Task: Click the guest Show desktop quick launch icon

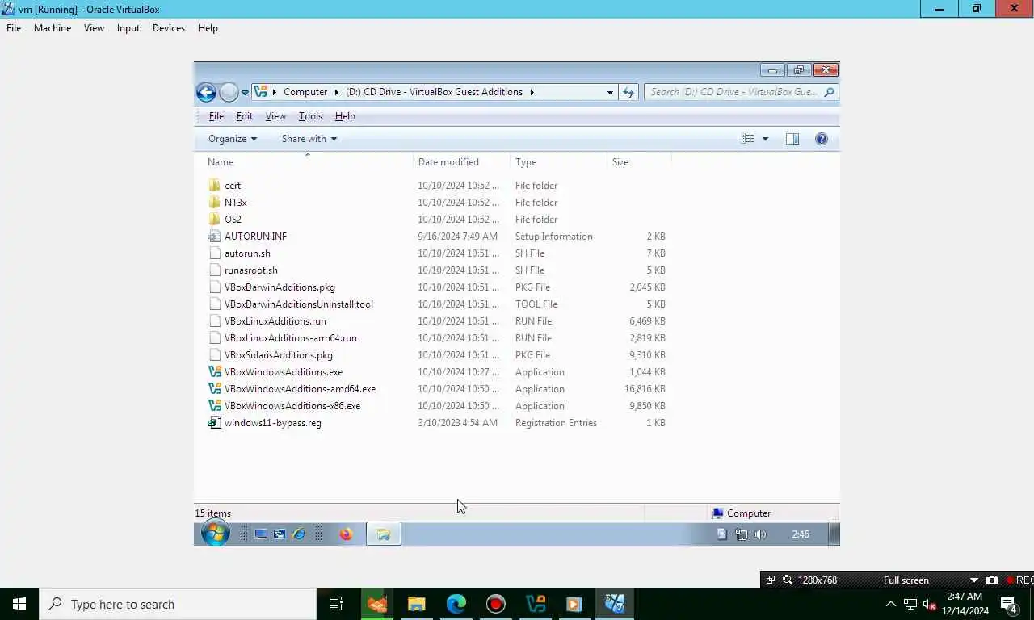Action: [x=261, y=534]
